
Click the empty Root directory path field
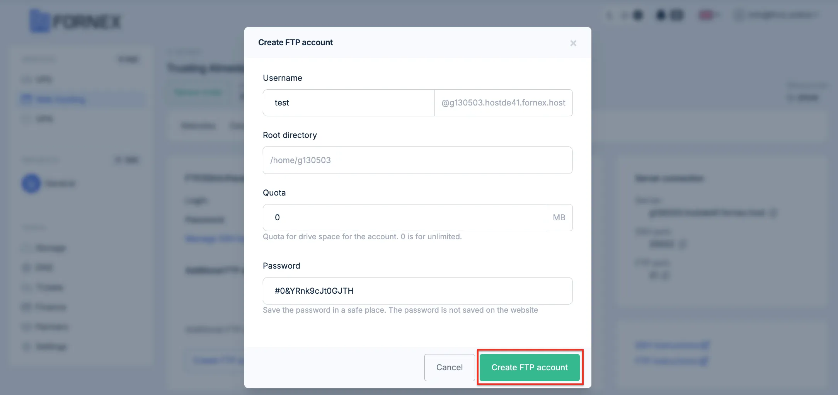pyautogui.click(x=455, y=160)
